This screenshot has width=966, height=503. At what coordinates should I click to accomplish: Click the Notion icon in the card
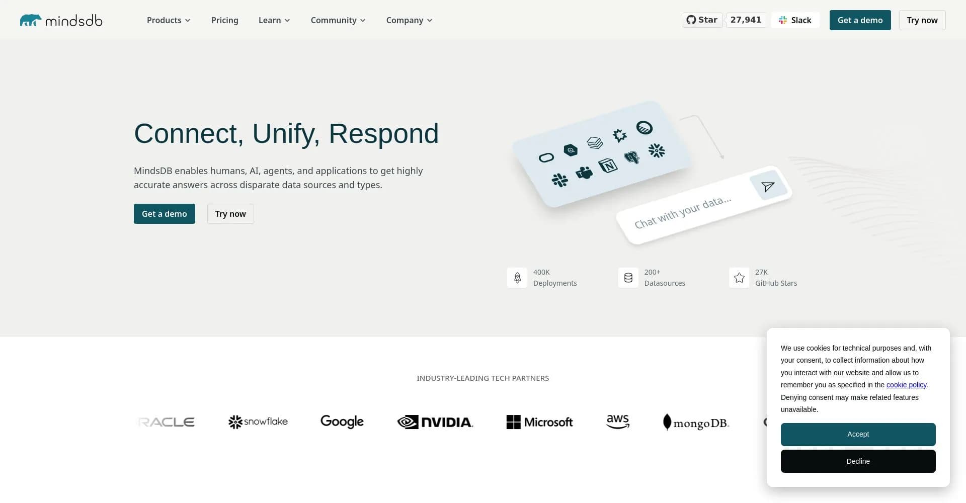click(608, 165)
